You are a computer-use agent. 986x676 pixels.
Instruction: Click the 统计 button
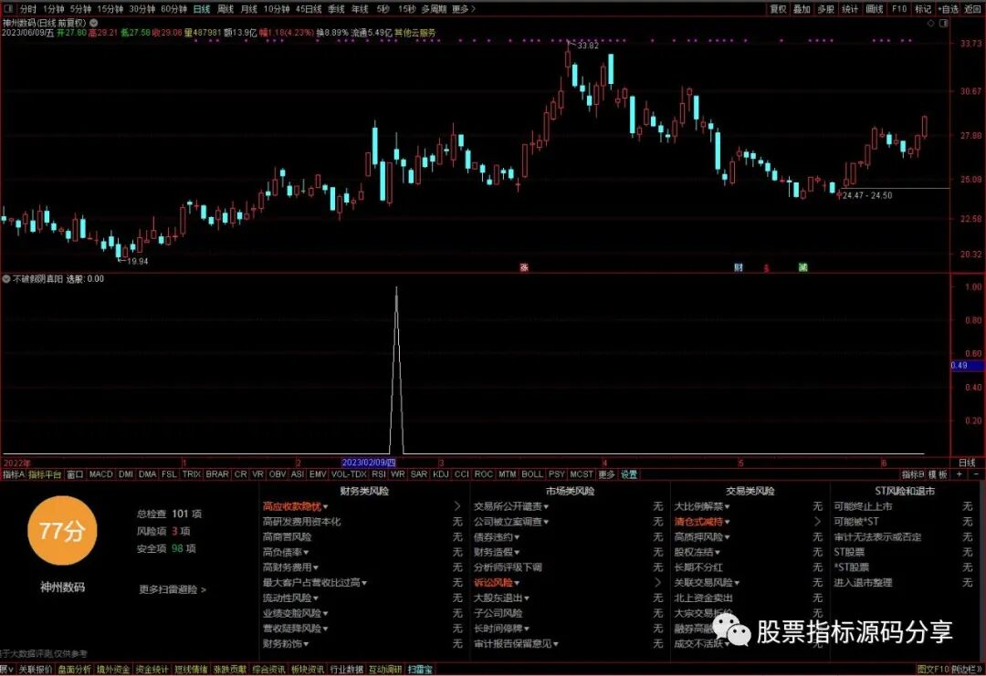point(850,9)
